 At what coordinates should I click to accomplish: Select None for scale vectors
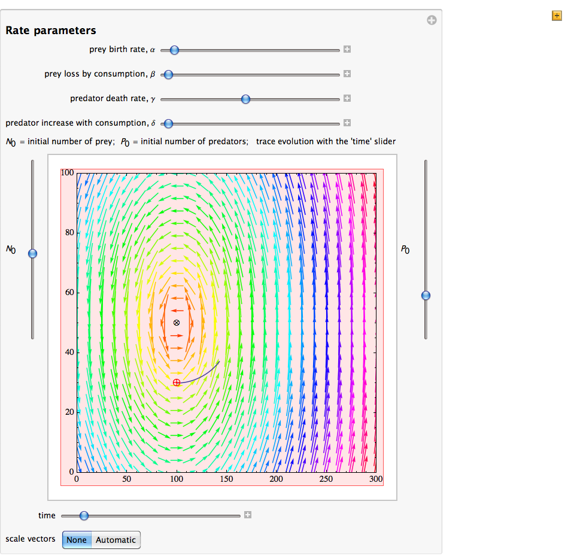pyautogui.click(x=77, y=540)
